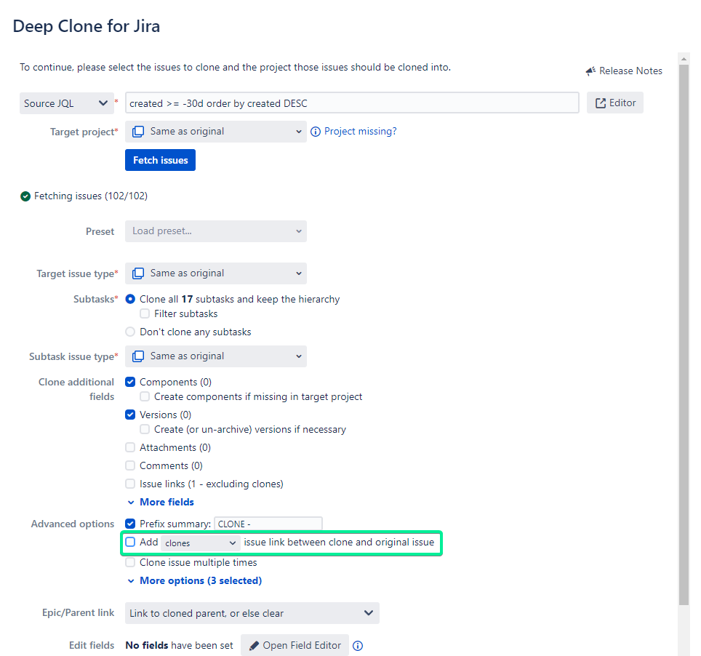701x656 pixels.
Task: Toggle the Filter subtasks checkbox
Action: point(145,313)
